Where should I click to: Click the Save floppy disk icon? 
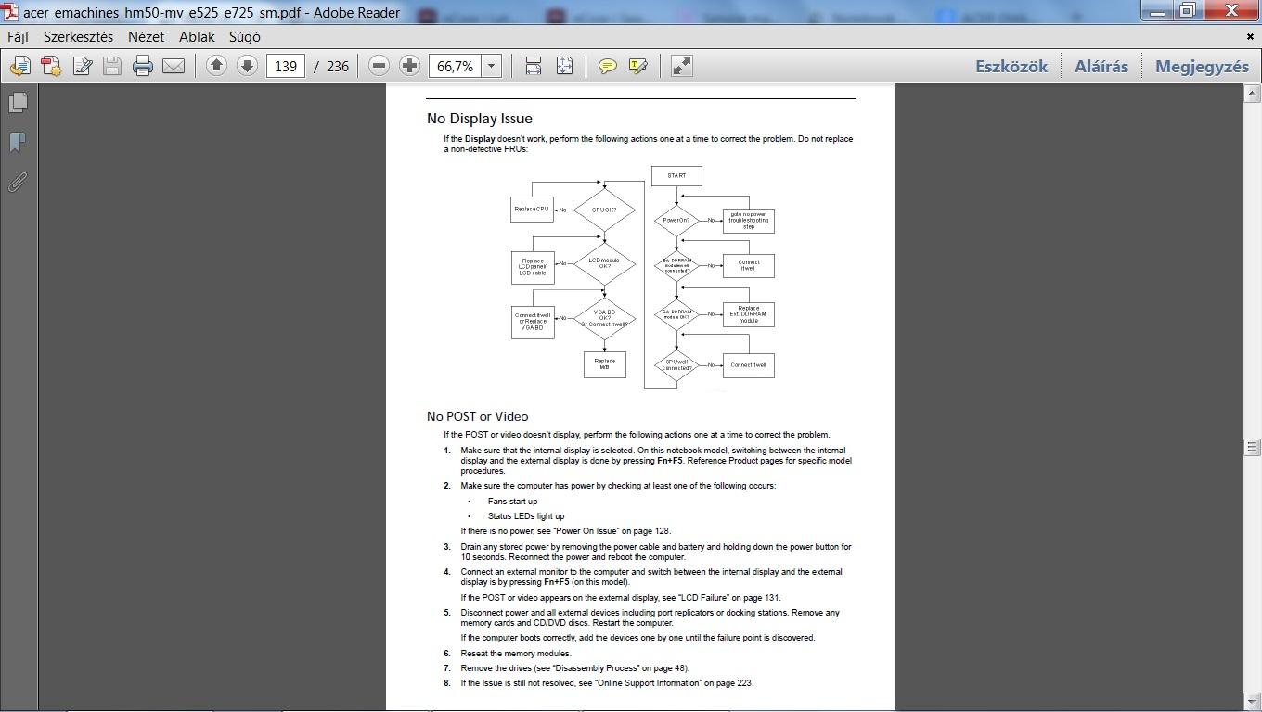[x=112, y=66]
